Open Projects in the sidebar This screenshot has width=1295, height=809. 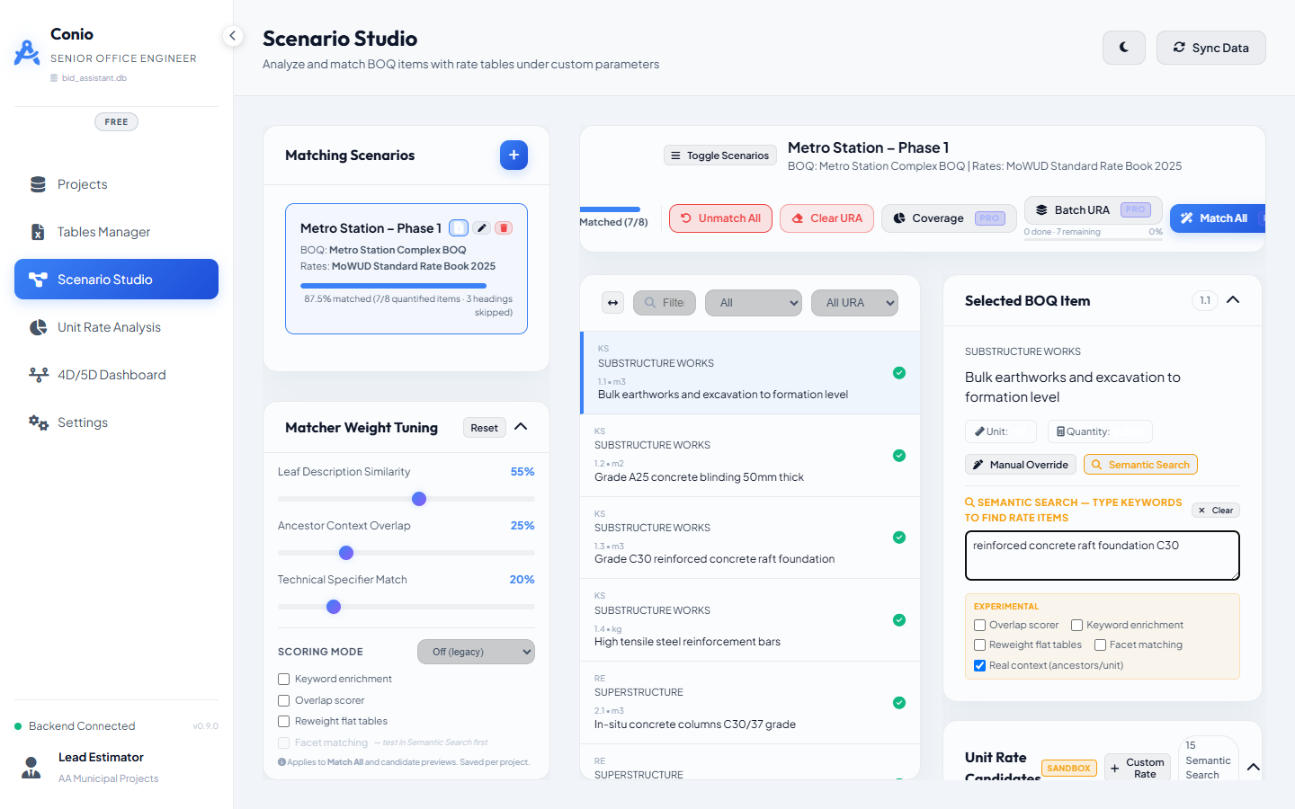(x=116, y=184)
